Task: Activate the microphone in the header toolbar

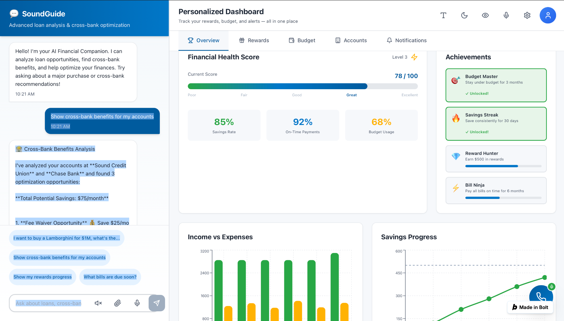Action: (506, 15)
